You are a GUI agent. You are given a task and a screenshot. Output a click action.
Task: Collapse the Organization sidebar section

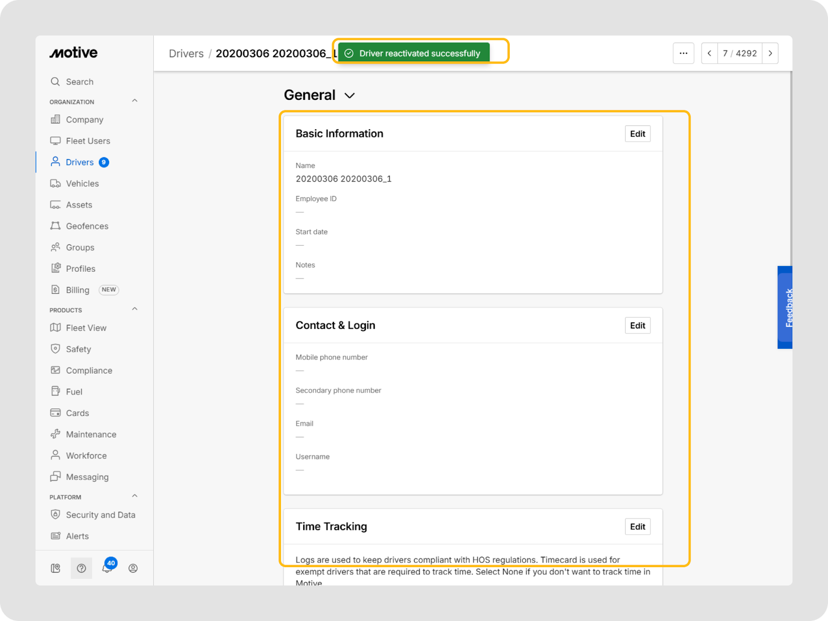(135, 101)
